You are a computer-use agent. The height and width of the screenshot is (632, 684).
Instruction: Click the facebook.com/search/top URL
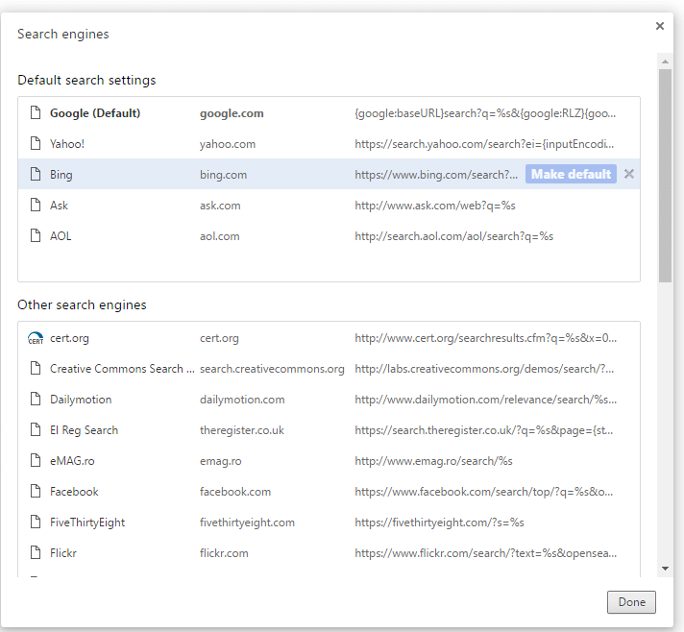pyautogui.click(x=484, y=492)
